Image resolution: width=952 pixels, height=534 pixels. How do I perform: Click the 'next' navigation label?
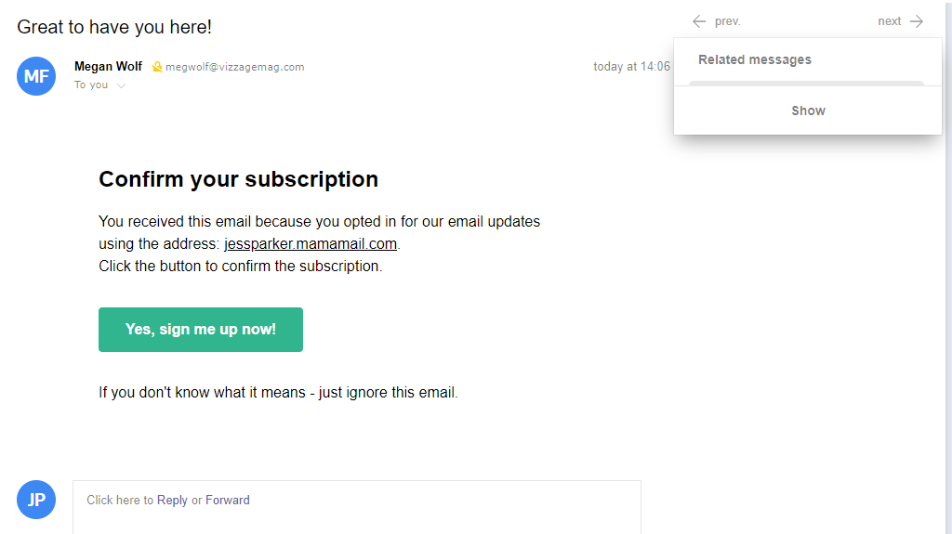(889, 21)
